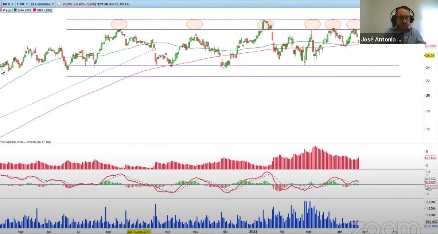The width and height of the screenshot is (438, 234).
Task: Click the yellow 26,04 price label
Action: 430,56
